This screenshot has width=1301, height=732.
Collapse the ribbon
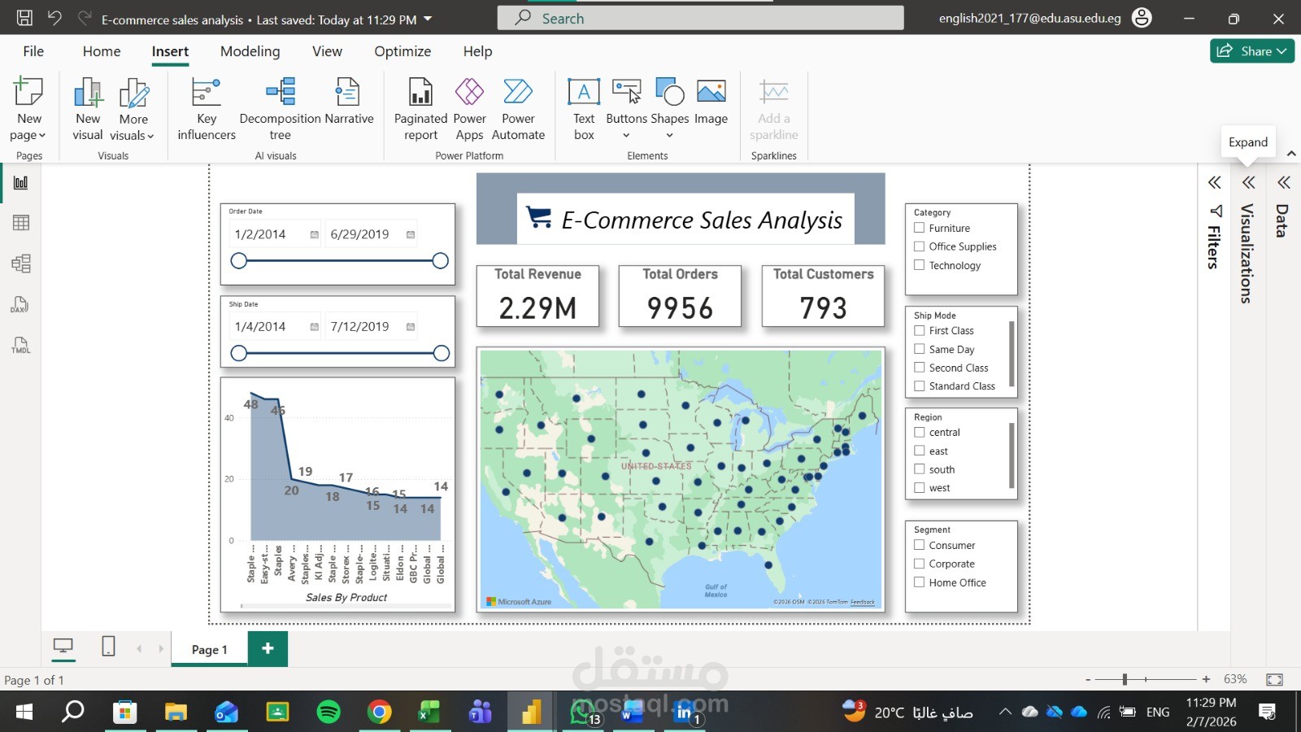coord(1291,154)
